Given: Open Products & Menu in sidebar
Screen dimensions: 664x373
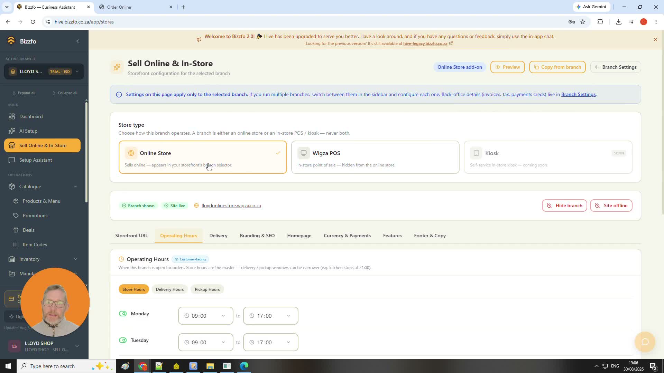Looking at the screenshot, I should (x=41, y=201).
